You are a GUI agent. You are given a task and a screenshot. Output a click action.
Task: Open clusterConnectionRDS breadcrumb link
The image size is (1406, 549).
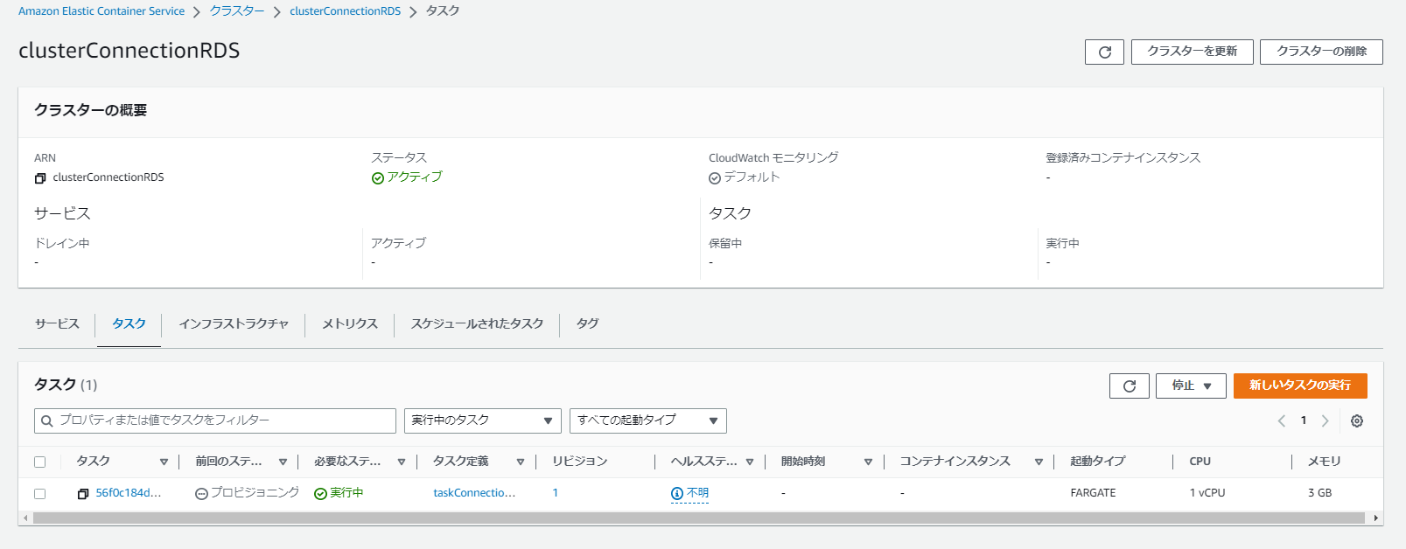pyautogui.click(x=345, y=11)
